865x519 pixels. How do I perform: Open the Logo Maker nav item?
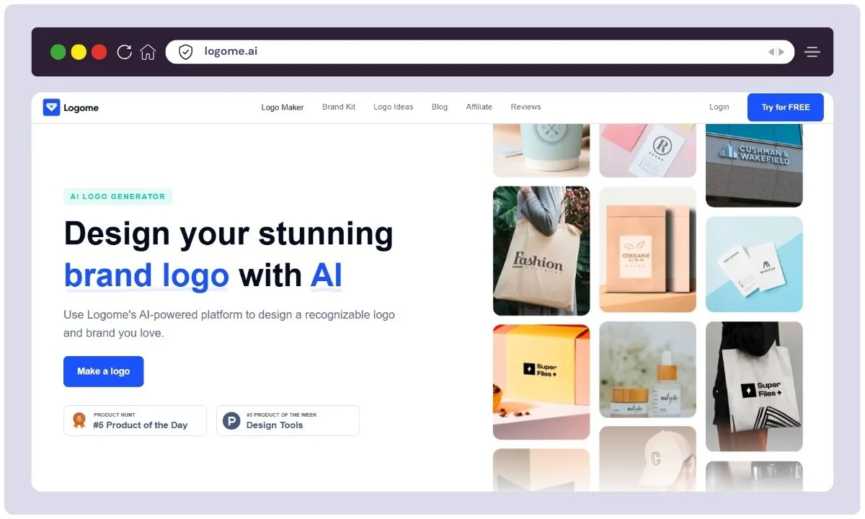(282, 107)
